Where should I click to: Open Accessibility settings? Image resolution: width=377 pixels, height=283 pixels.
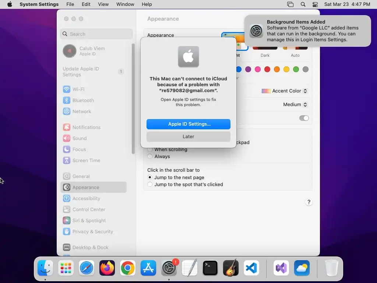click(94, 199)
